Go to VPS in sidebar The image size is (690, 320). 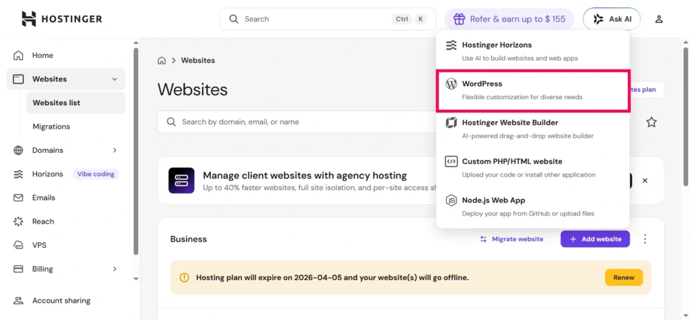tap(39, 245)
